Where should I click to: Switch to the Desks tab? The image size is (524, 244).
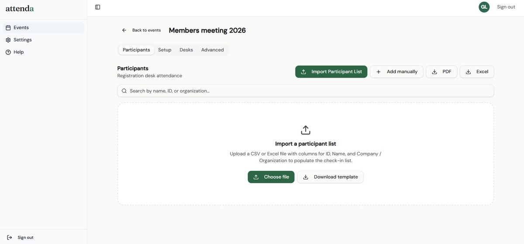(x=186, y=50)
